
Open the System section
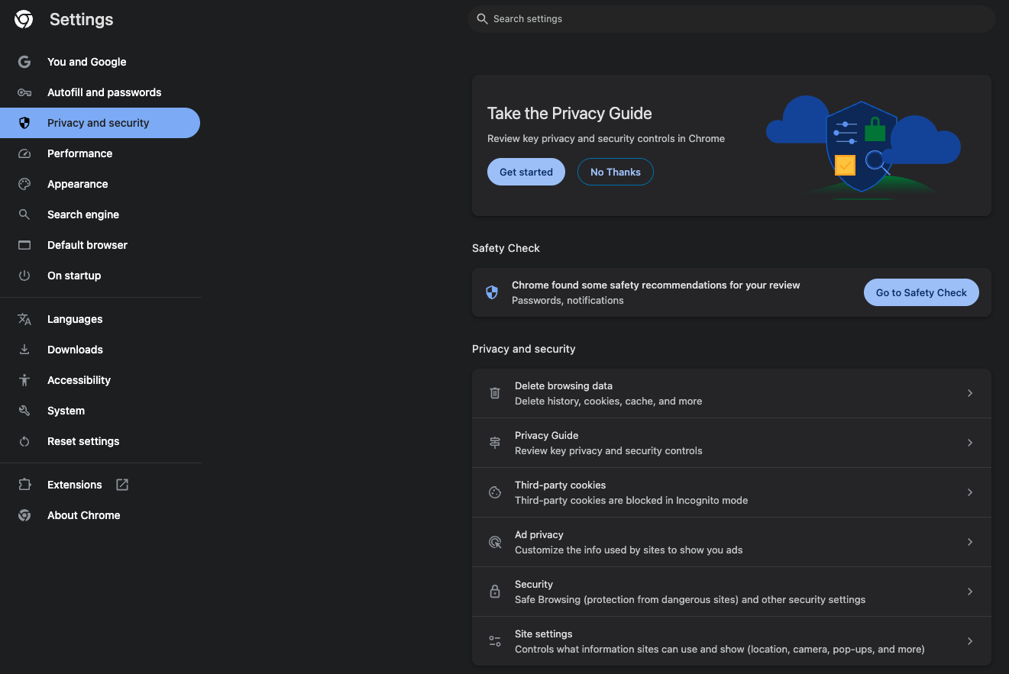pyautogui.click(x=100, y=411)
